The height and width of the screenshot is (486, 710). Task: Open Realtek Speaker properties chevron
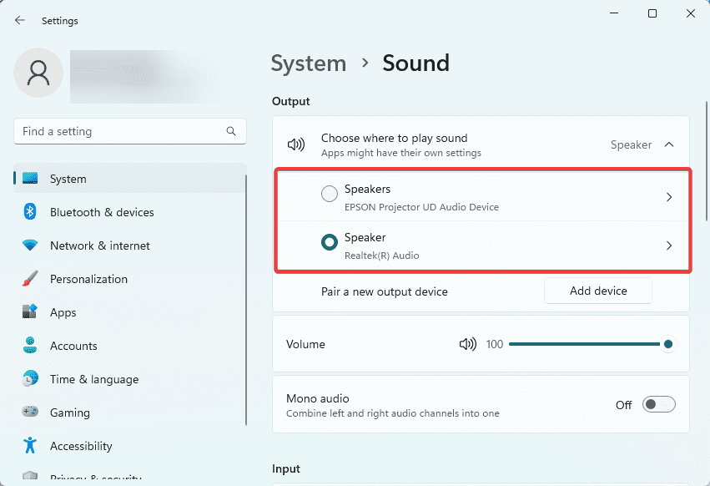point(669,246)
